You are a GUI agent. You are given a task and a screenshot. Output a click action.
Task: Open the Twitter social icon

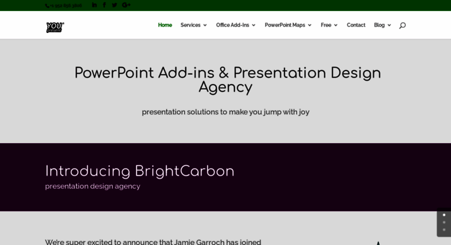114,5
